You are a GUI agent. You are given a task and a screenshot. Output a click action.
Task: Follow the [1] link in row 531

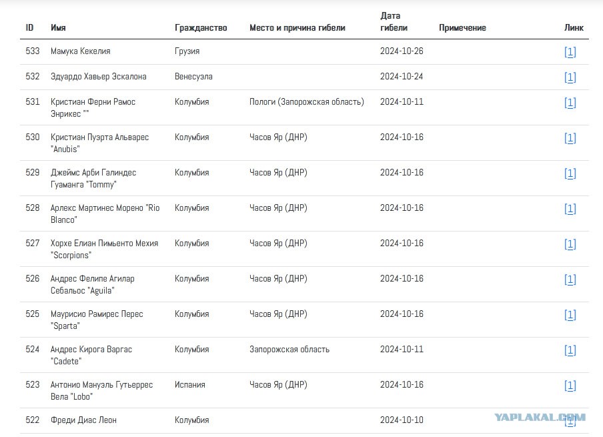point(570,102)
